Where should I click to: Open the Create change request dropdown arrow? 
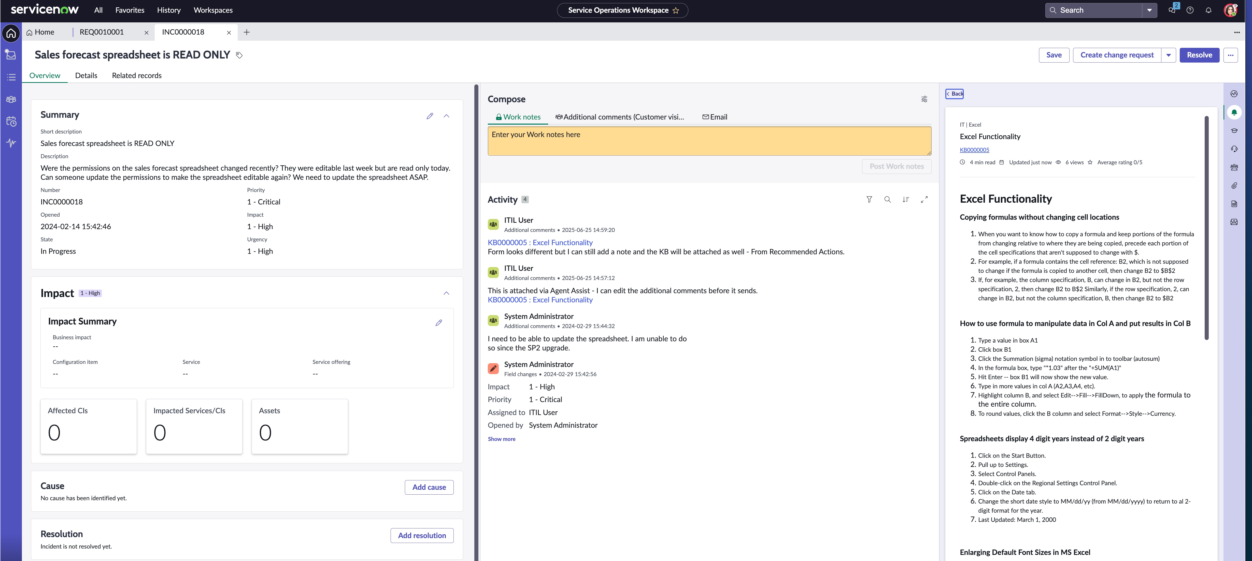tap(1168, 55)
